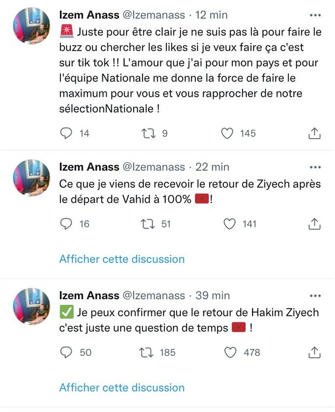Like the tweet with 145 likes

(x=228, y=133)
